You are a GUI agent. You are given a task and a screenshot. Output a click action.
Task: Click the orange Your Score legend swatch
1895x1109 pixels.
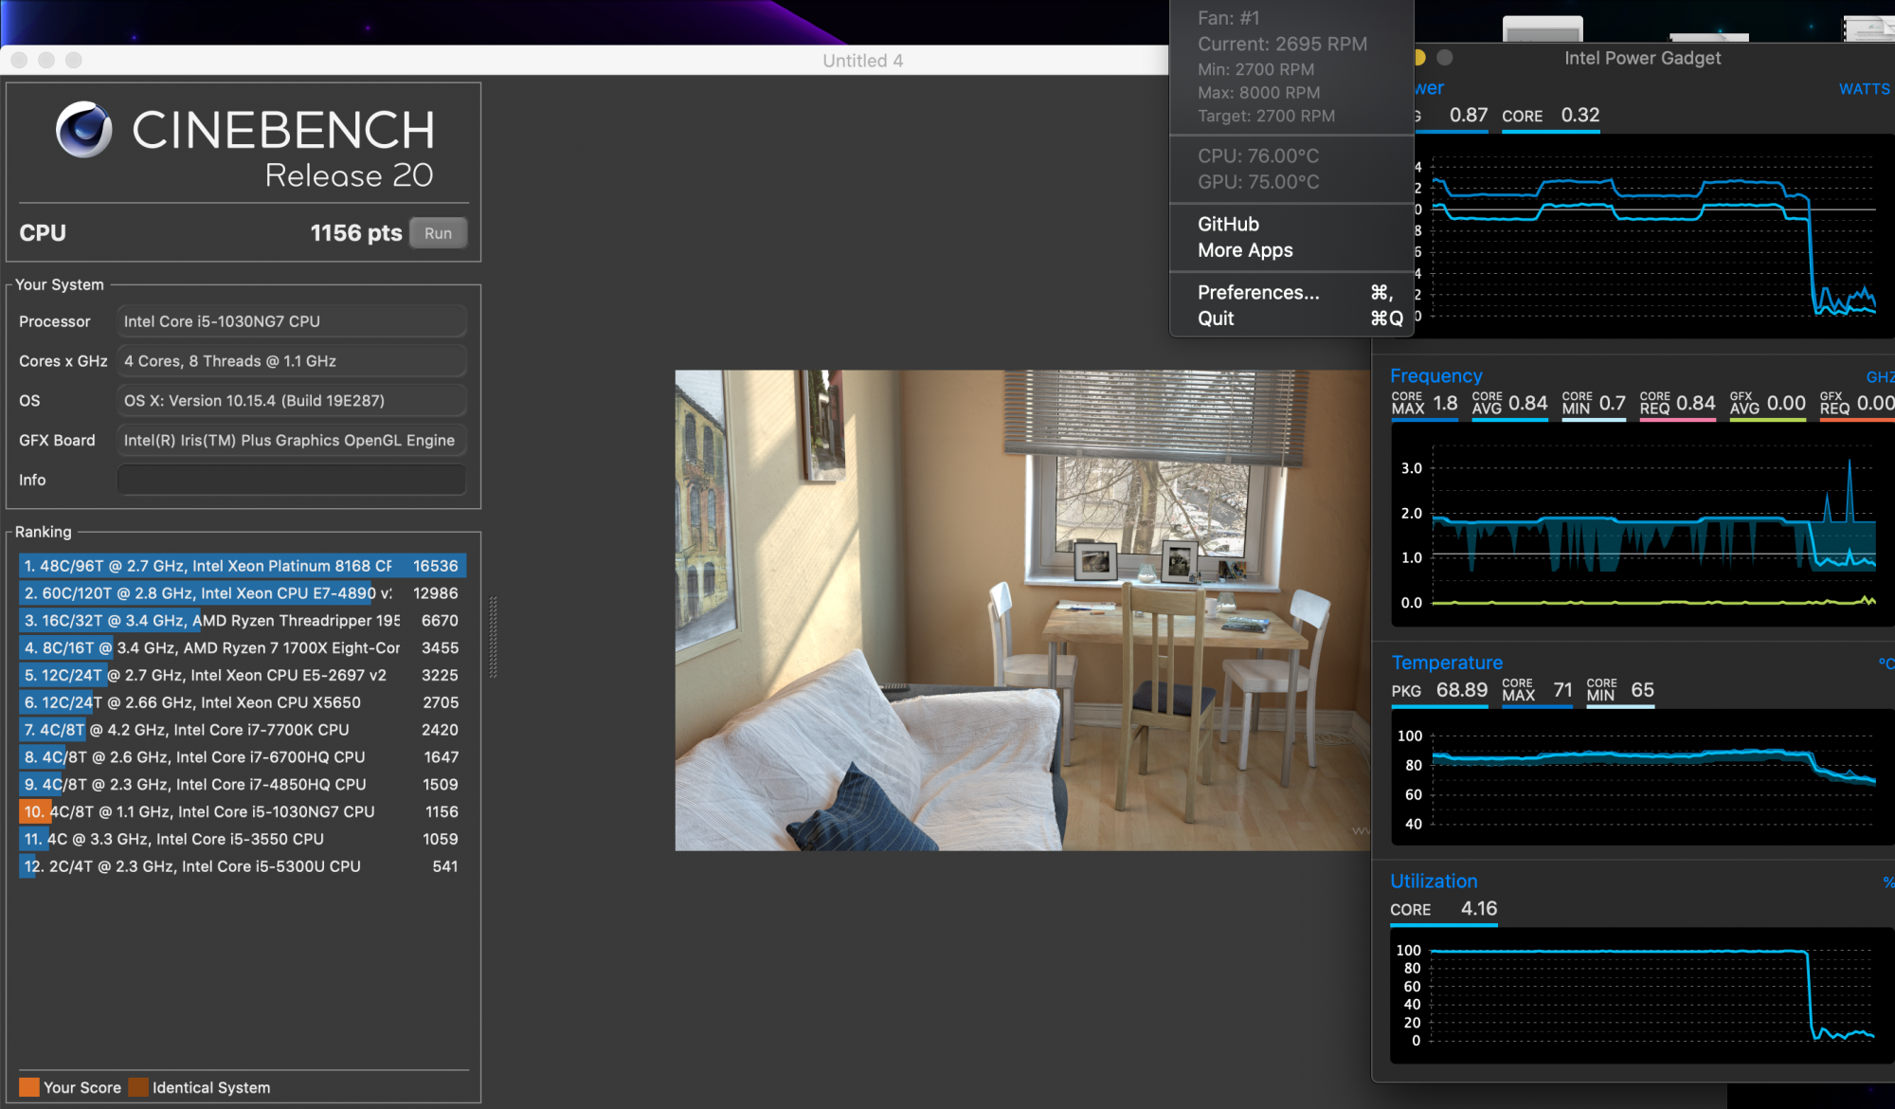tap(29, 1087)
